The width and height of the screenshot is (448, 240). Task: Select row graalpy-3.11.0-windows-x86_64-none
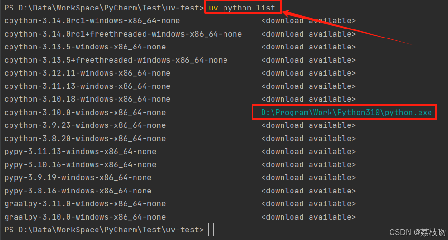85,204
